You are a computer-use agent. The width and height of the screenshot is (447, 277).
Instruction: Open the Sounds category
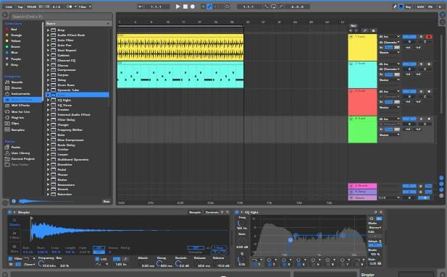point(17,82)
